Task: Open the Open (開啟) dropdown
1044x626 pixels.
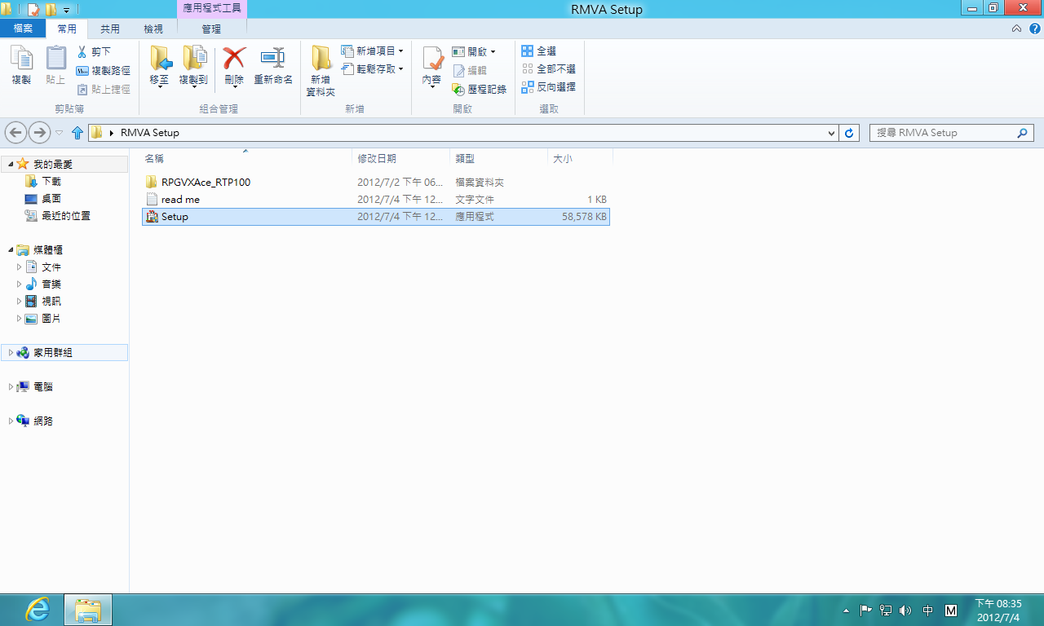Action: (x=474, y=51)
